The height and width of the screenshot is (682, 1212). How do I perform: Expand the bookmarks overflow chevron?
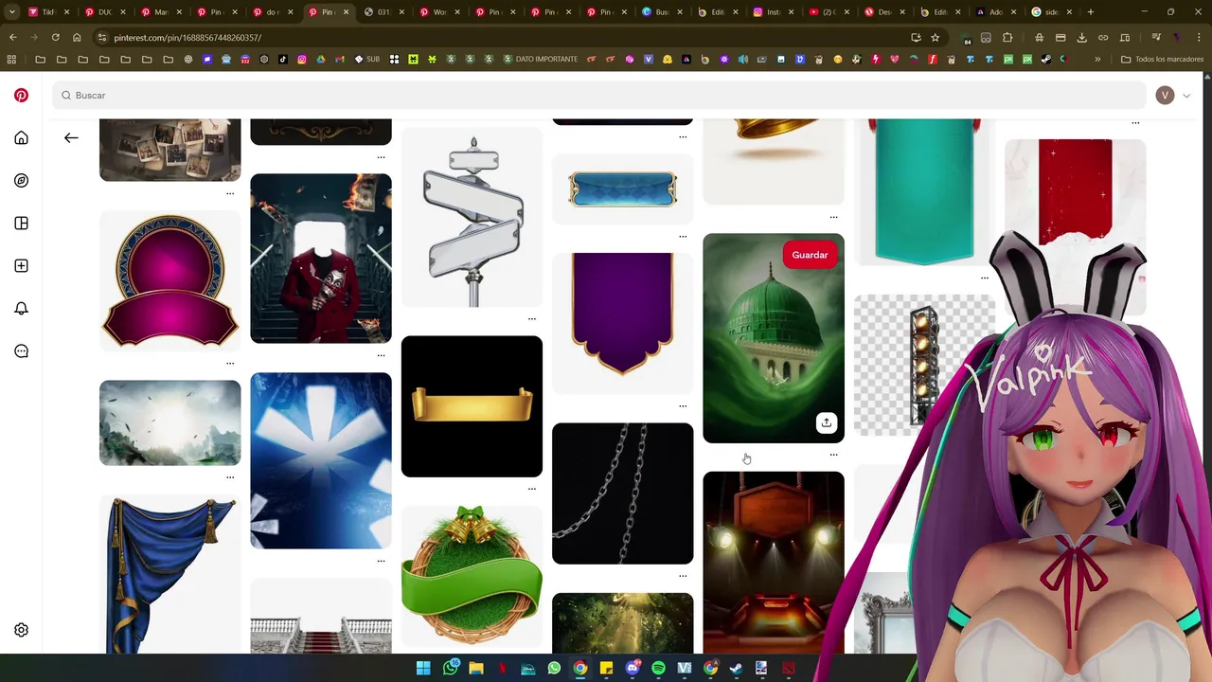[x=1097, y=59]
